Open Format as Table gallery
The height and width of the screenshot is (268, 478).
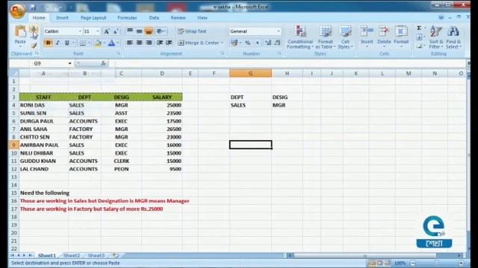(x=326, y=37)
